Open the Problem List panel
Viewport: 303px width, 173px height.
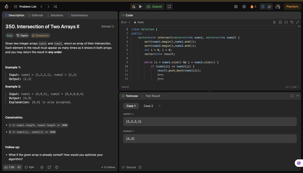click(25, 7)
